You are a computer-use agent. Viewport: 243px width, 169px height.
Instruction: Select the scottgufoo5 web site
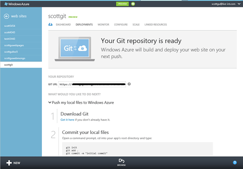click(21, 52)
